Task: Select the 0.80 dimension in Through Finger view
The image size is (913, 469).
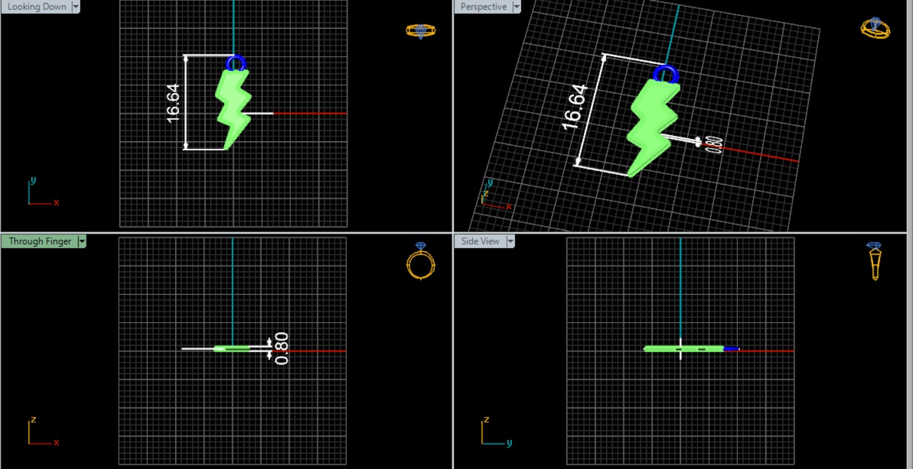Action: [x=281, y=349]
